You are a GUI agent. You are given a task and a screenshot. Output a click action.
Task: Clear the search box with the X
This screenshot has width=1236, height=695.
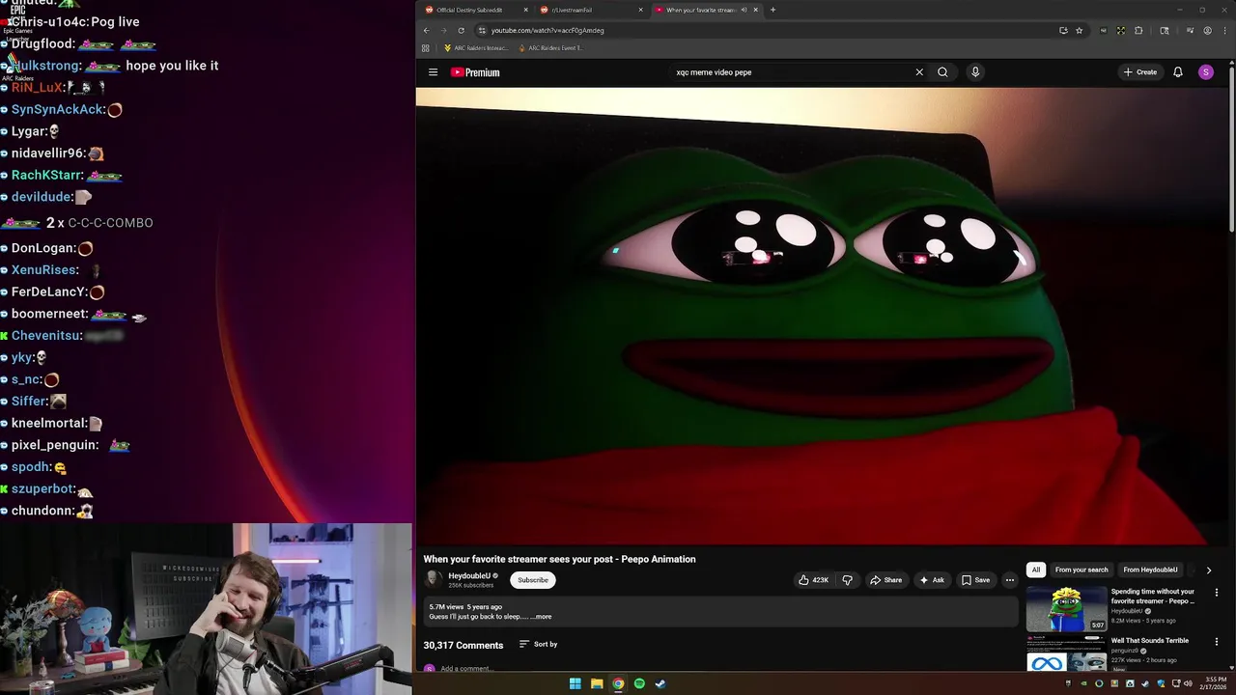[919, 72]
